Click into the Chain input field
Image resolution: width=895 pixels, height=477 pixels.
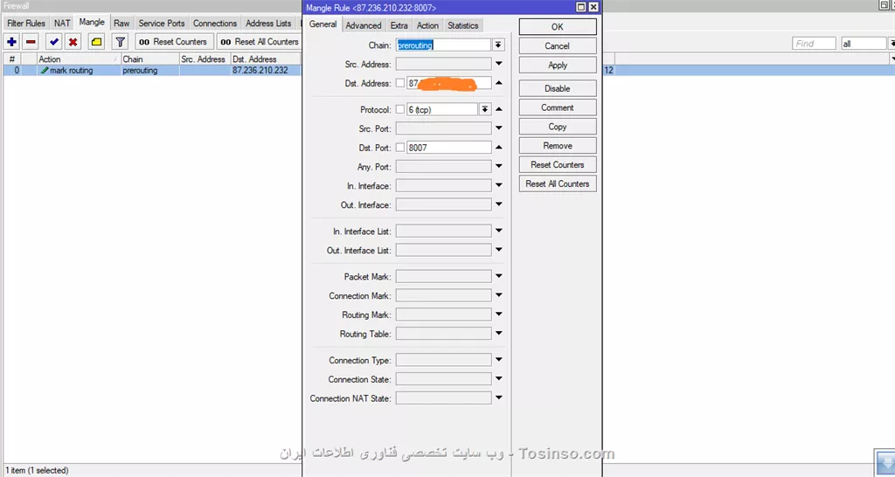click(x=443, y=45)
